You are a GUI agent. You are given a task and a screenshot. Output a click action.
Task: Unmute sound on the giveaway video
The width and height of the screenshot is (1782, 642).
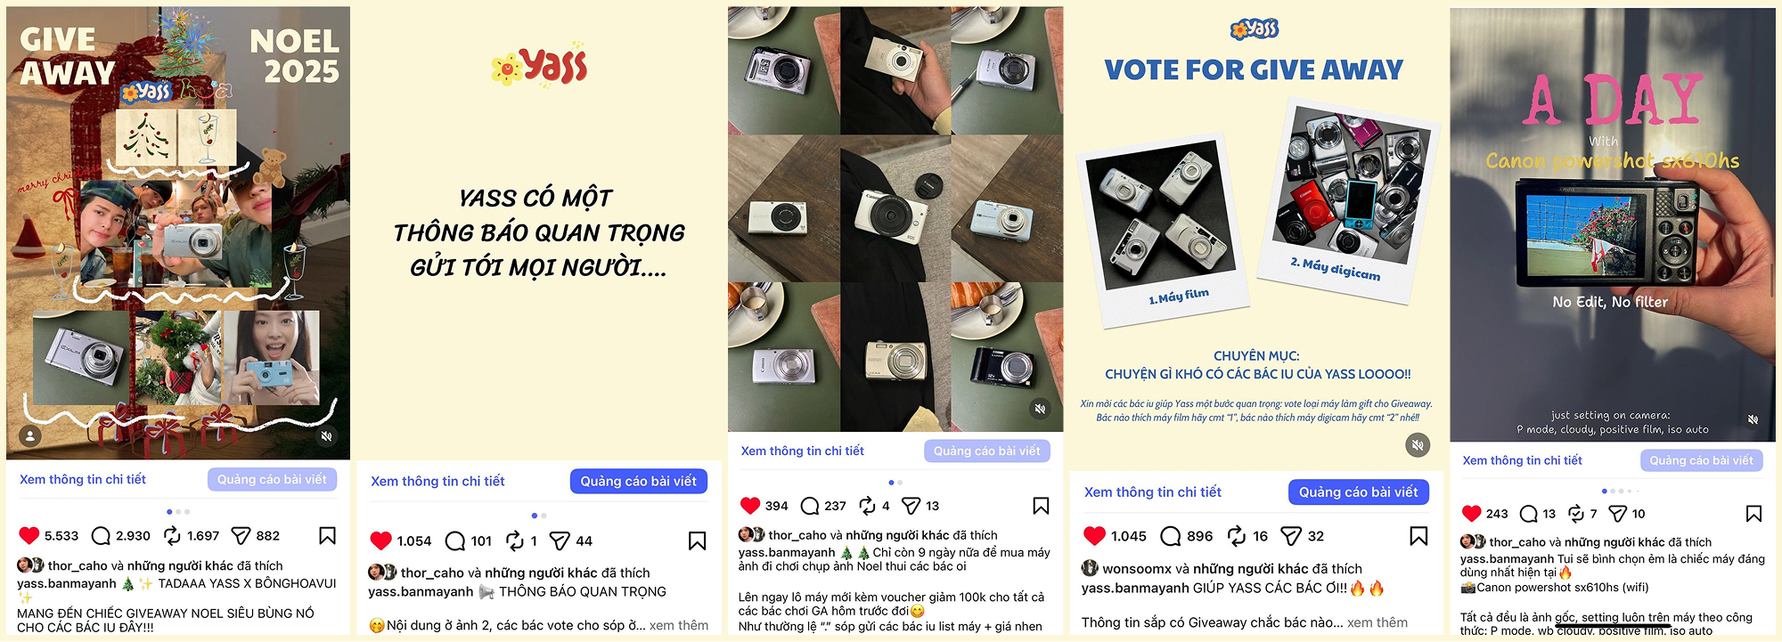click(327, 436)
